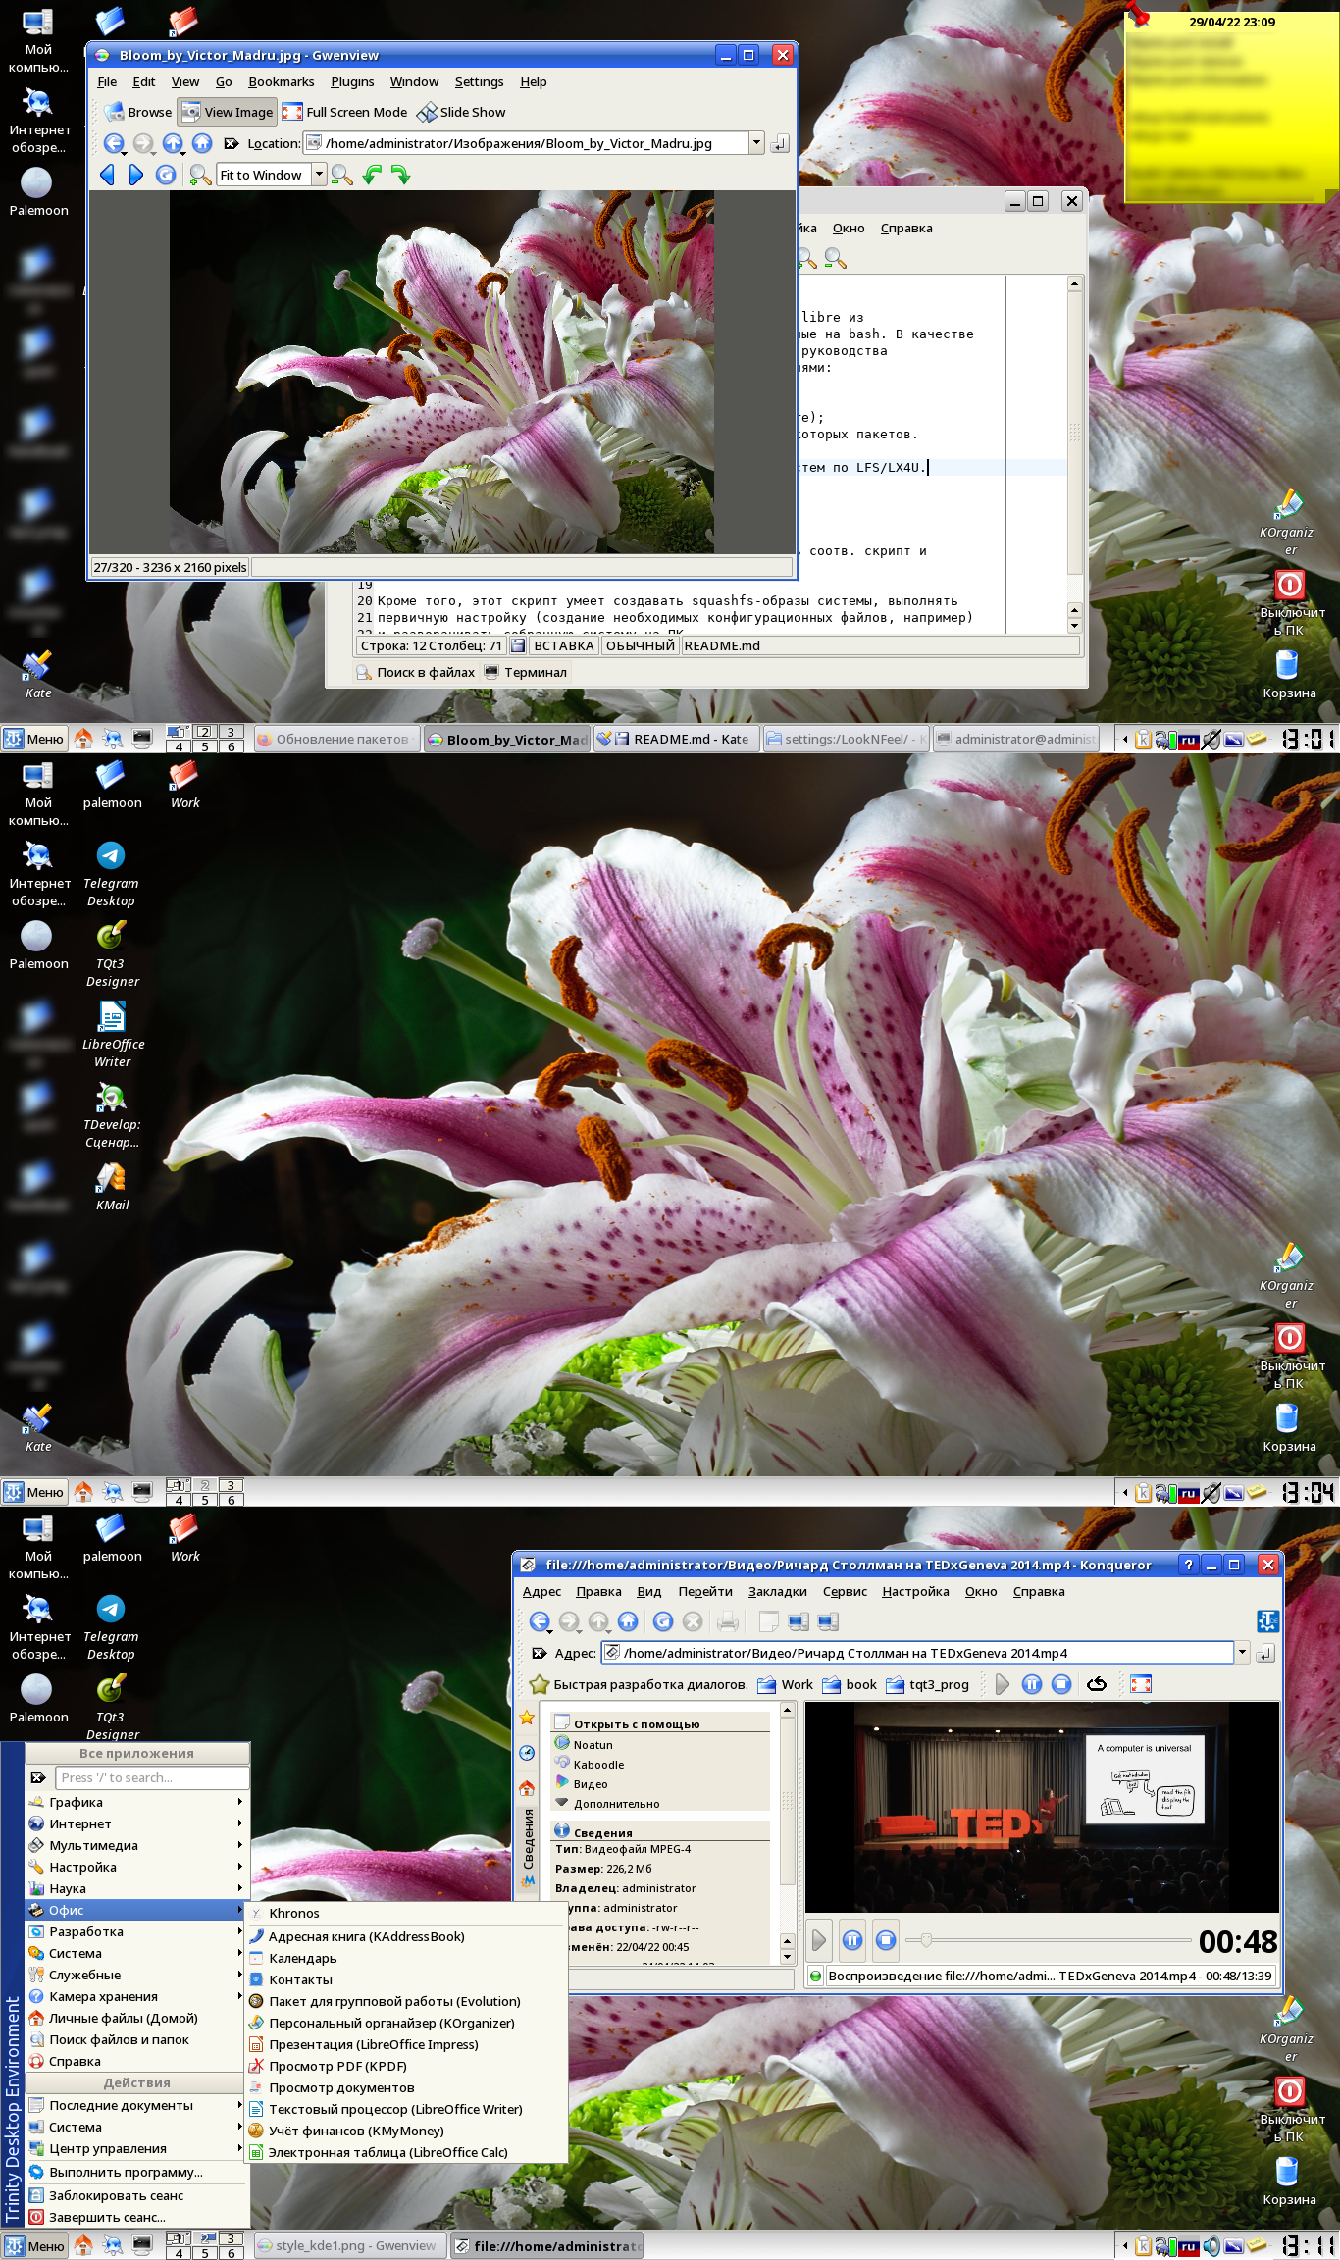1340x2260 pixels.
Task: Open the Терминал tab in Kate
Action: coord(526,672)
